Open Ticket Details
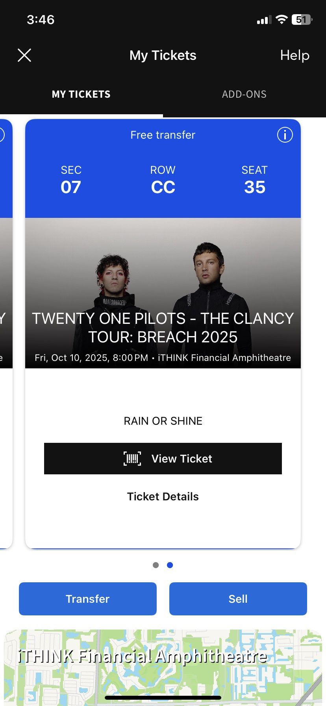The height and width of the screenshot is (706, 326). point(163,496)
